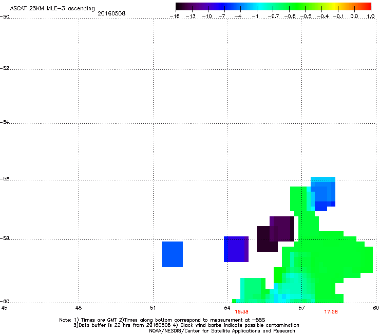
Task: Click the latitude axis label -58
Action: (5, 238)
